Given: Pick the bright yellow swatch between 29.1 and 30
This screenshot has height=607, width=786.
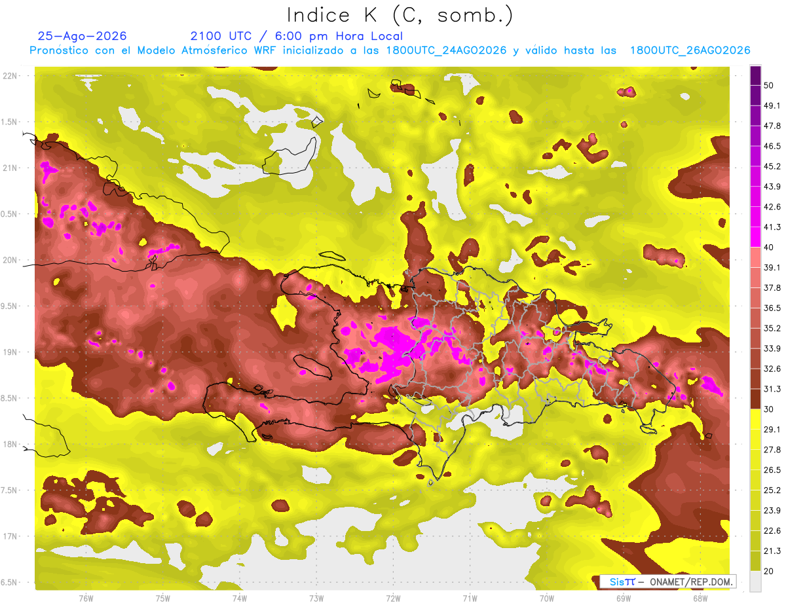Looking at the screenshot, I should tap(755, 419).
